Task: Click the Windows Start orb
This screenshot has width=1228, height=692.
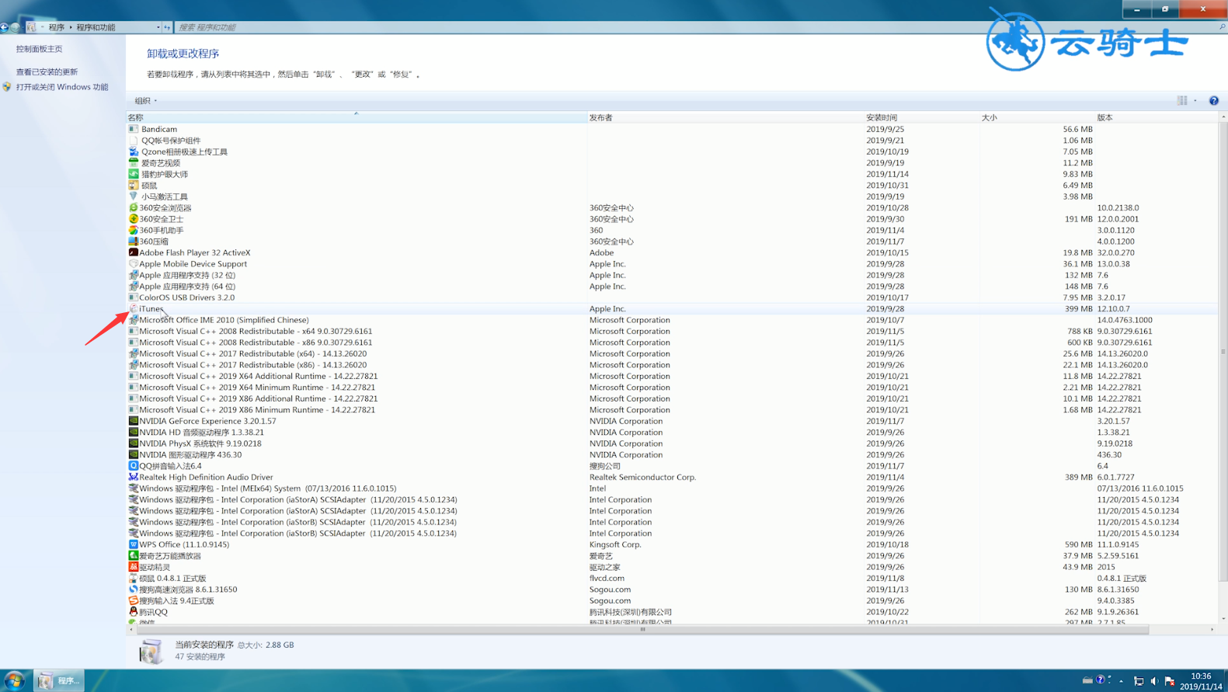Action: coord(14,680)
